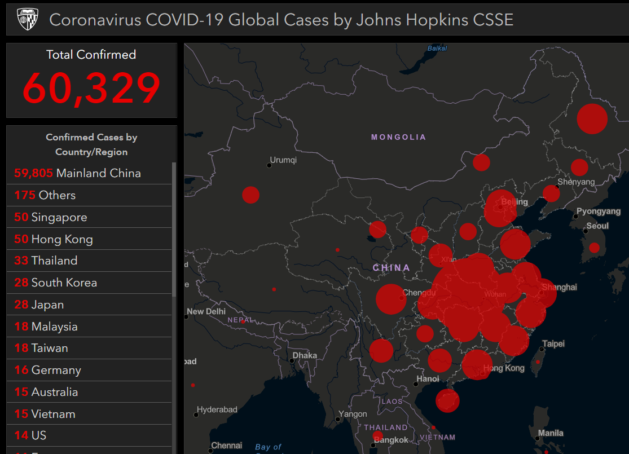Choose Singapore in the confirmed cases list
This screenshot has height=454, width=629.
point(89,217)
